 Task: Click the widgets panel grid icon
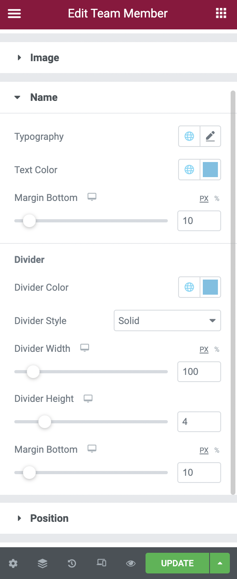point(221,13)
